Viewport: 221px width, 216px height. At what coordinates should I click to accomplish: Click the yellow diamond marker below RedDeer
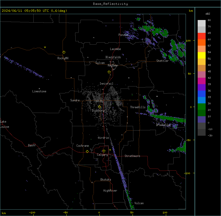[x=109, y=72]
